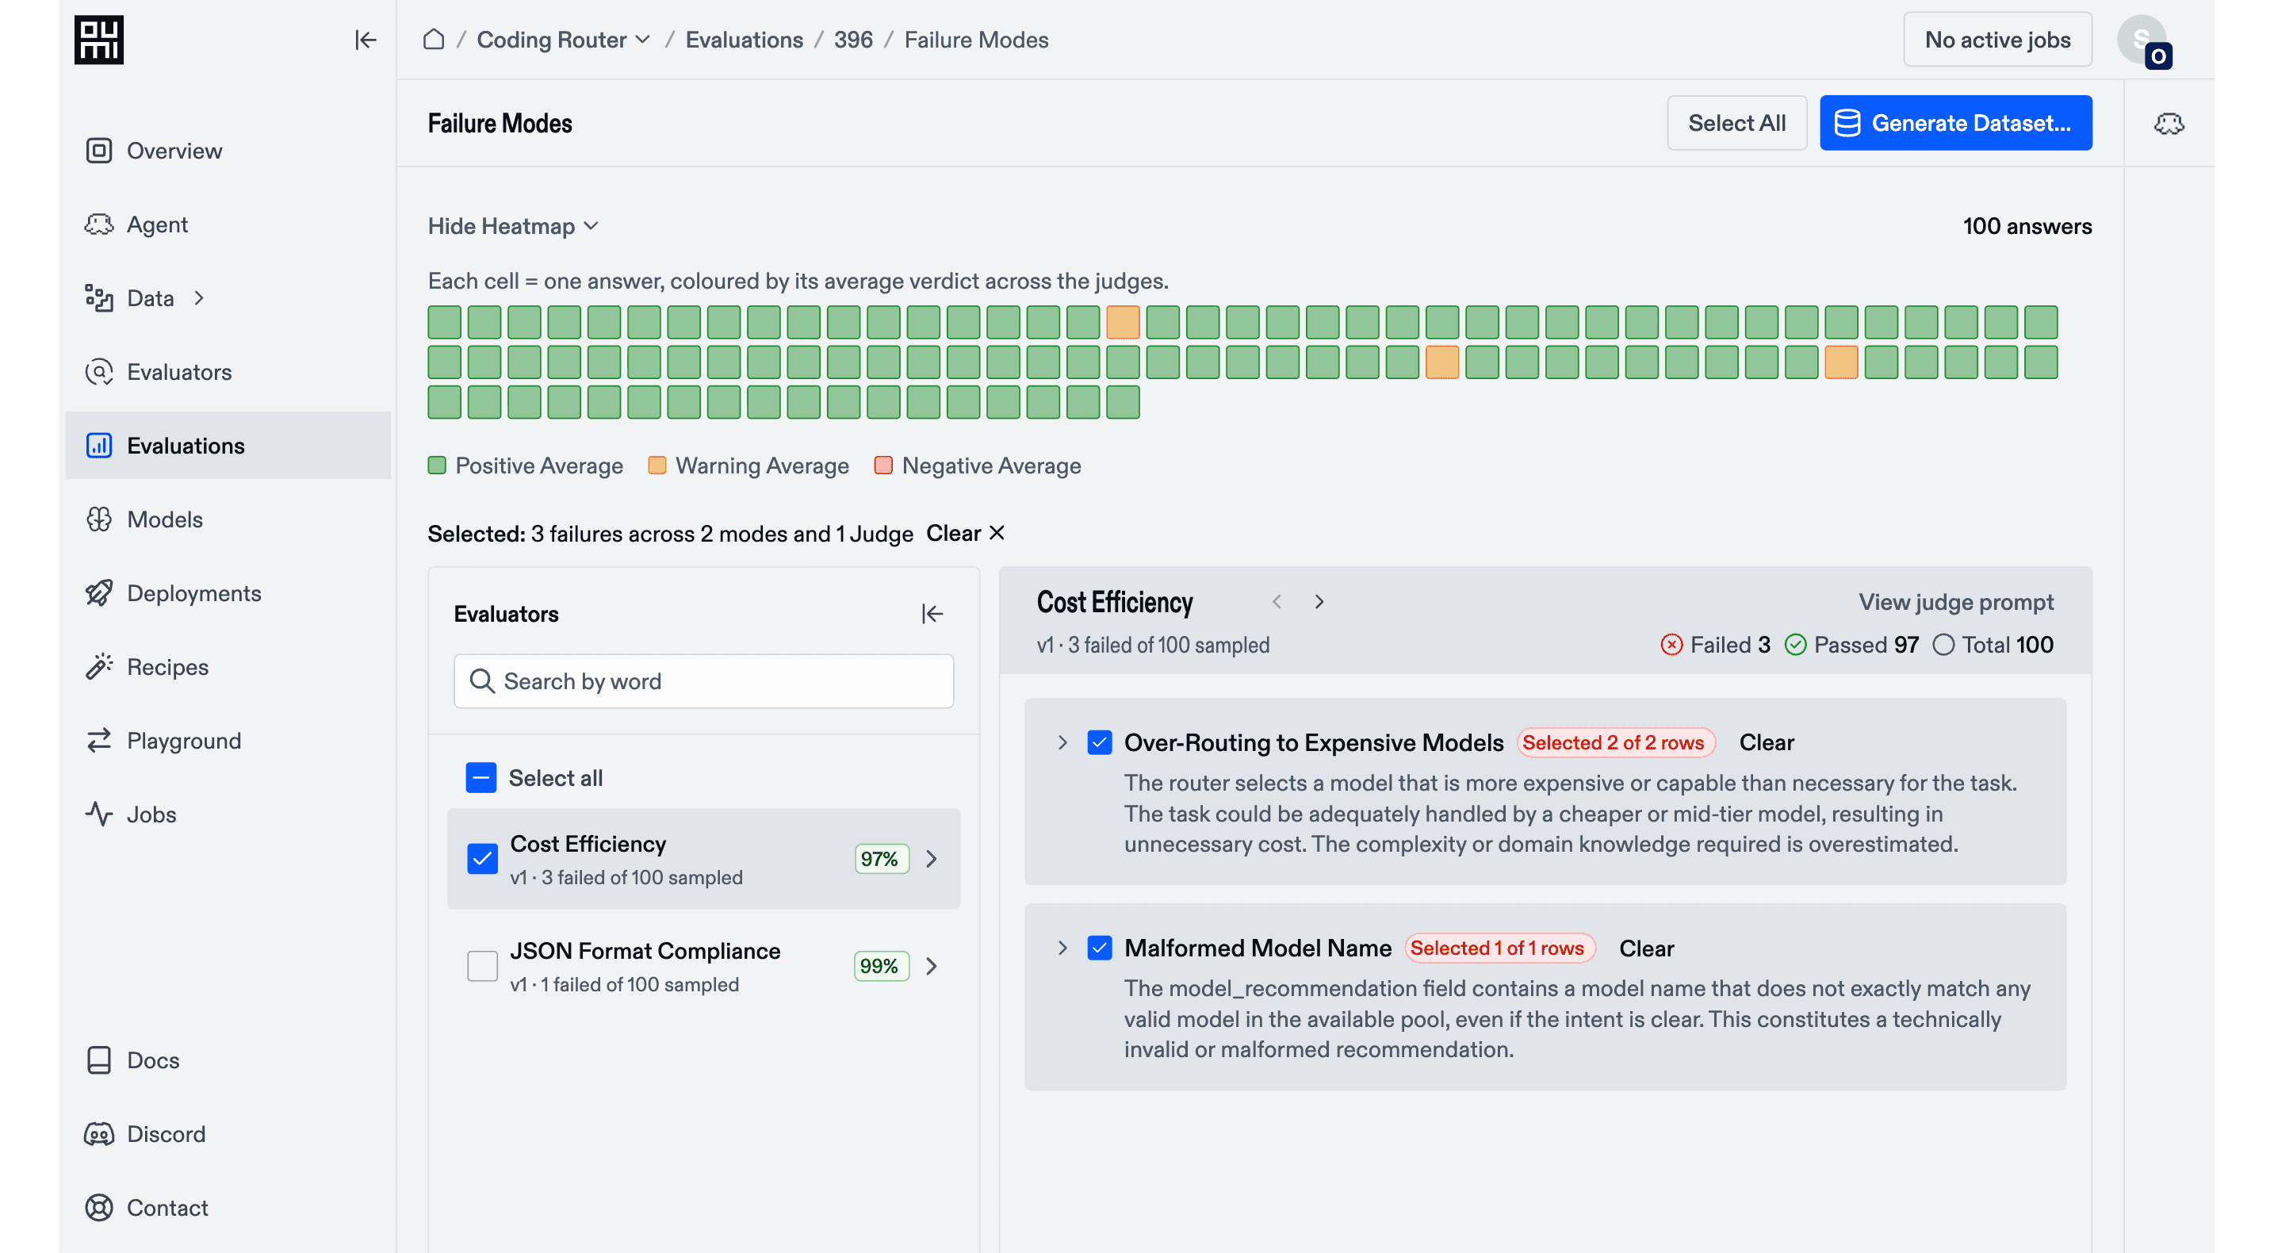Go to previous evaluator arrow
Viewport: 2274px width, 1253px height.
tap(1277, 602)
